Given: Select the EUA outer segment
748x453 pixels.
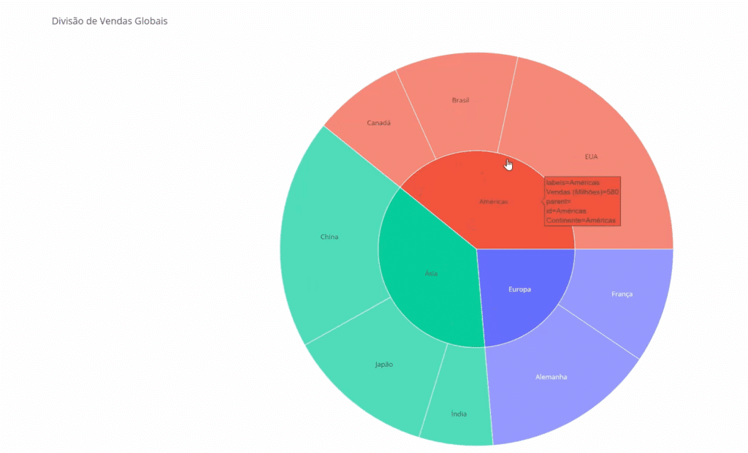Looking at the screenshot, I should pyautogui.click(x=591, y=156).
